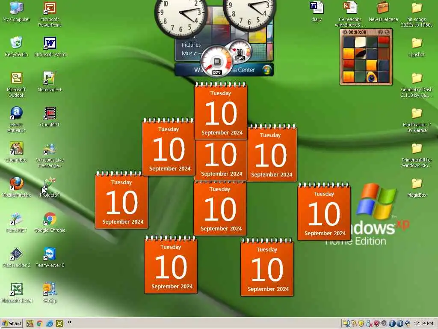Click the puzzle gadget question mark button
This screenshot has width=438, height=329.
click(x=380, y=32)
